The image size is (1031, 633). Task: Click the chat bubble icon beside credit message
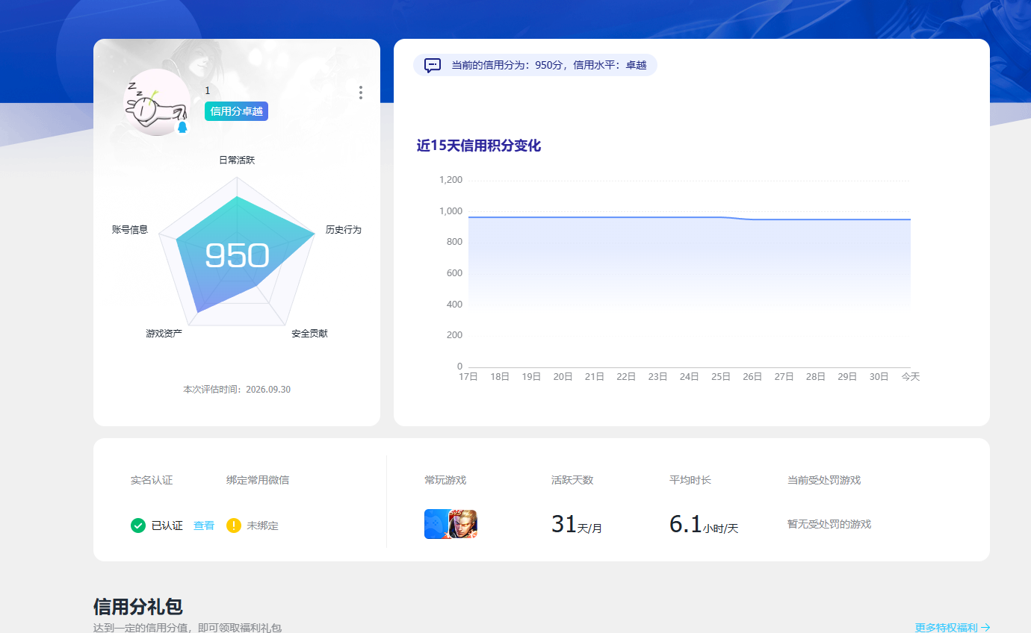point(433,65)
